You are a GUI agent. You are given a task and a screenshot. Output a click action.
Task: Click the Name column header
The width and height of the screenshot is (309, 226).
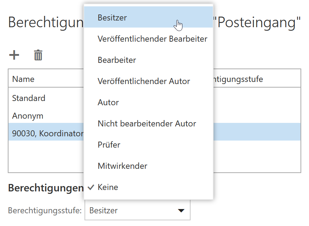(x=23, y=79)
